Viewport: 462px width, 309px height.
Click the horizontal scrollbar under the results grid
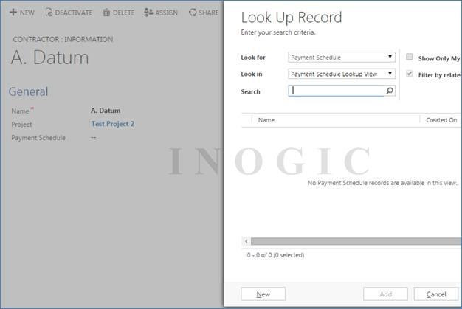click(355, 242)
